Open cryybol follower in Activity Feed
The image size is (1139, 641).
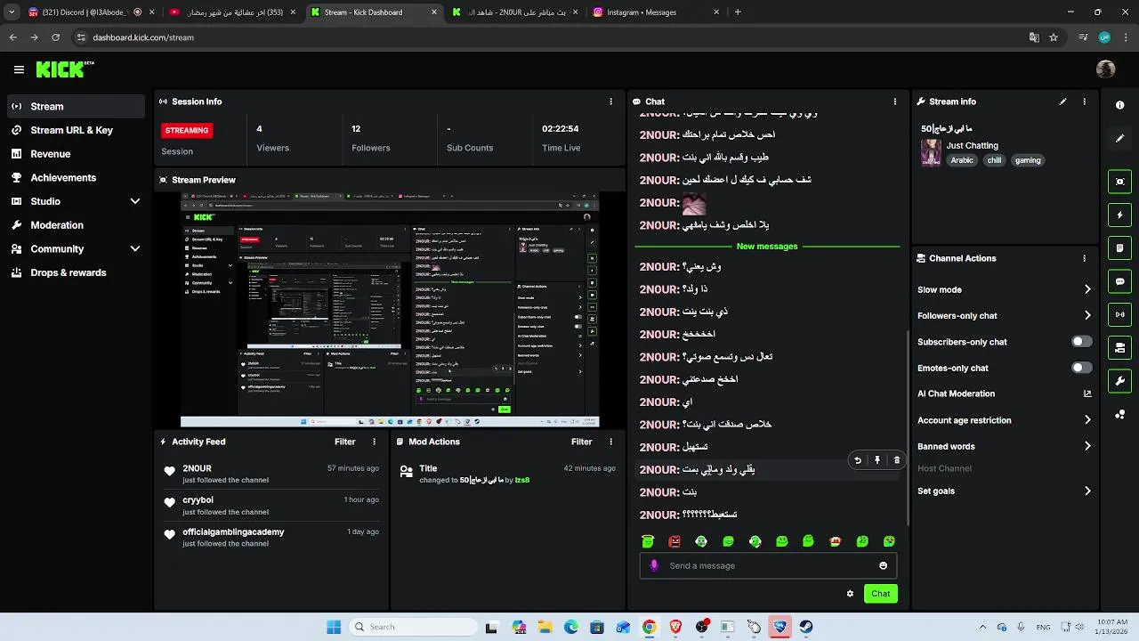point(198,500)
